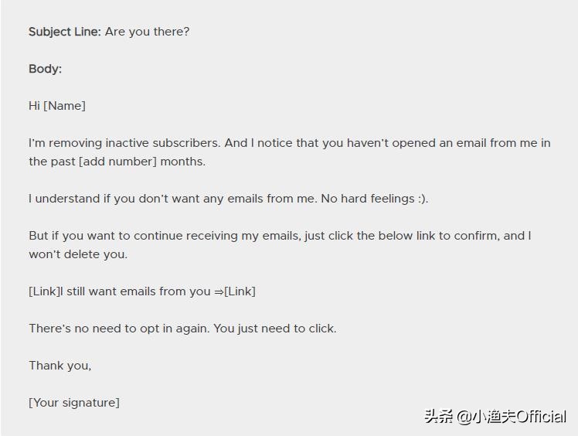The image size is (578, 436).
Task: Click "I still want emails from you" text
Action: [x=135, y=291]
